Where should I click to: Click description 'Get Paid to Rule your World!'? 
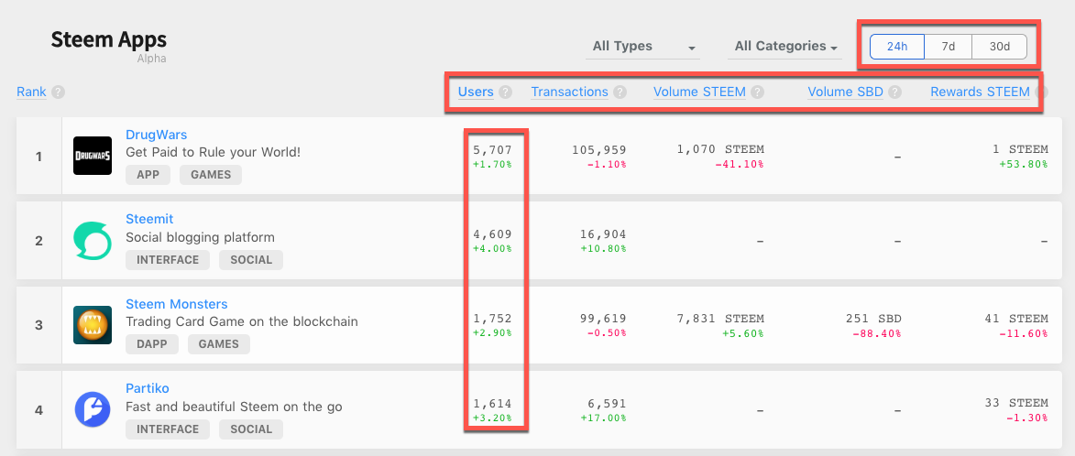click(214, 152)
